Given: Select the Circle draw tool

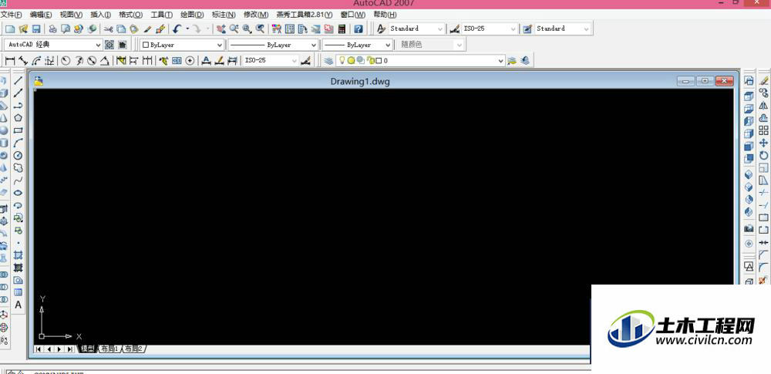Looking at the screenshot, I should point(19,155).
